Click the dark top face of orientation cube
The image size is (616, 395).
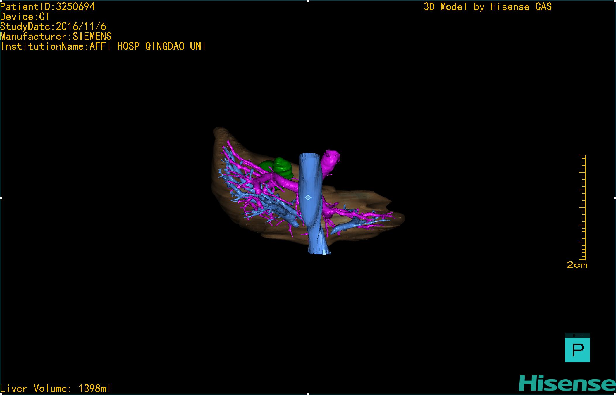(x=577, y=335)
